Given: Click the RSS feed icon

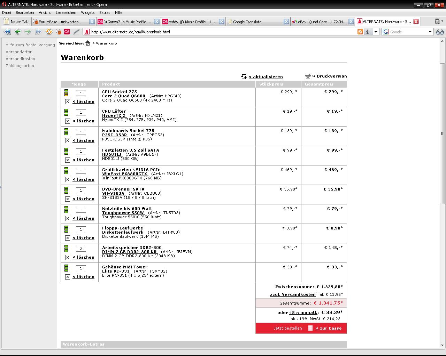Looking at the screenshot, I should pos(360,32).
